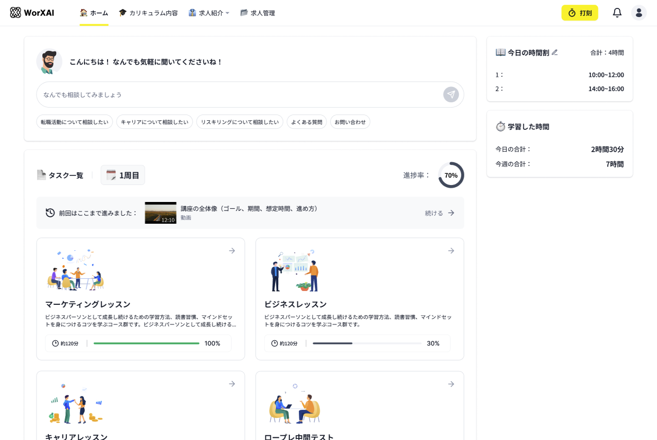Open ロープレ中間テスト card arrow
The image size is (657, 440).
pyautogui.click(x=451, y=384)
